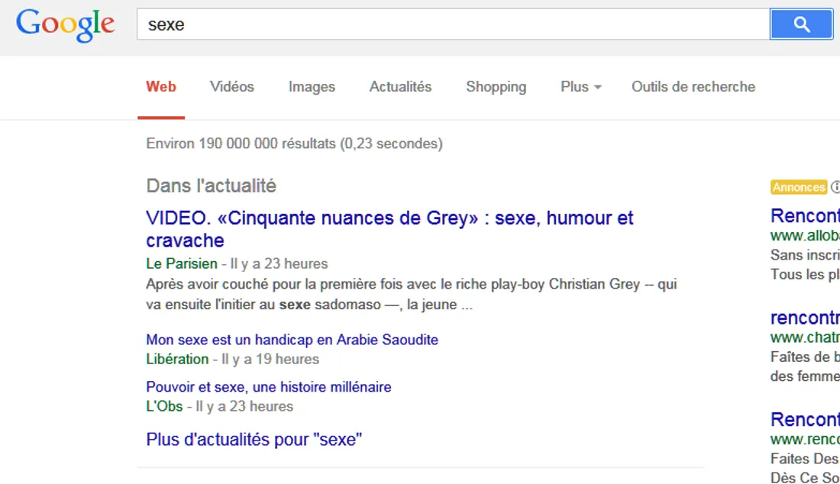Click the L'Obs source name
Image resolution: width=840 pixels, height=484 pixels.
tap(164, 406)
